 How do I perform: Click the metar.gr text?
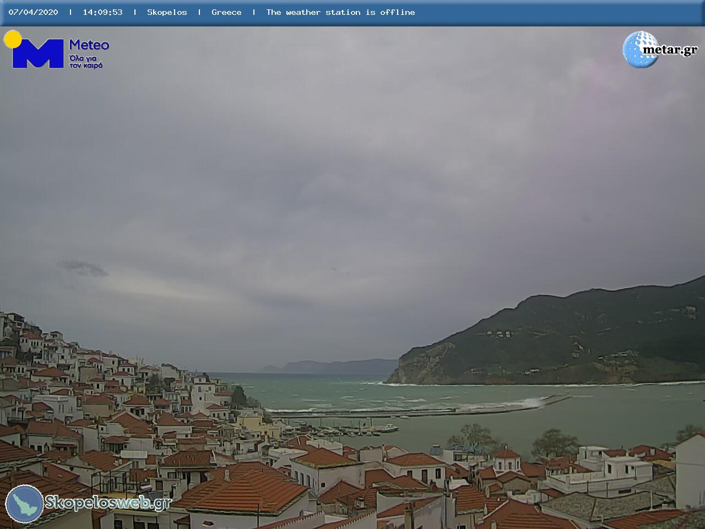point(670,50)
